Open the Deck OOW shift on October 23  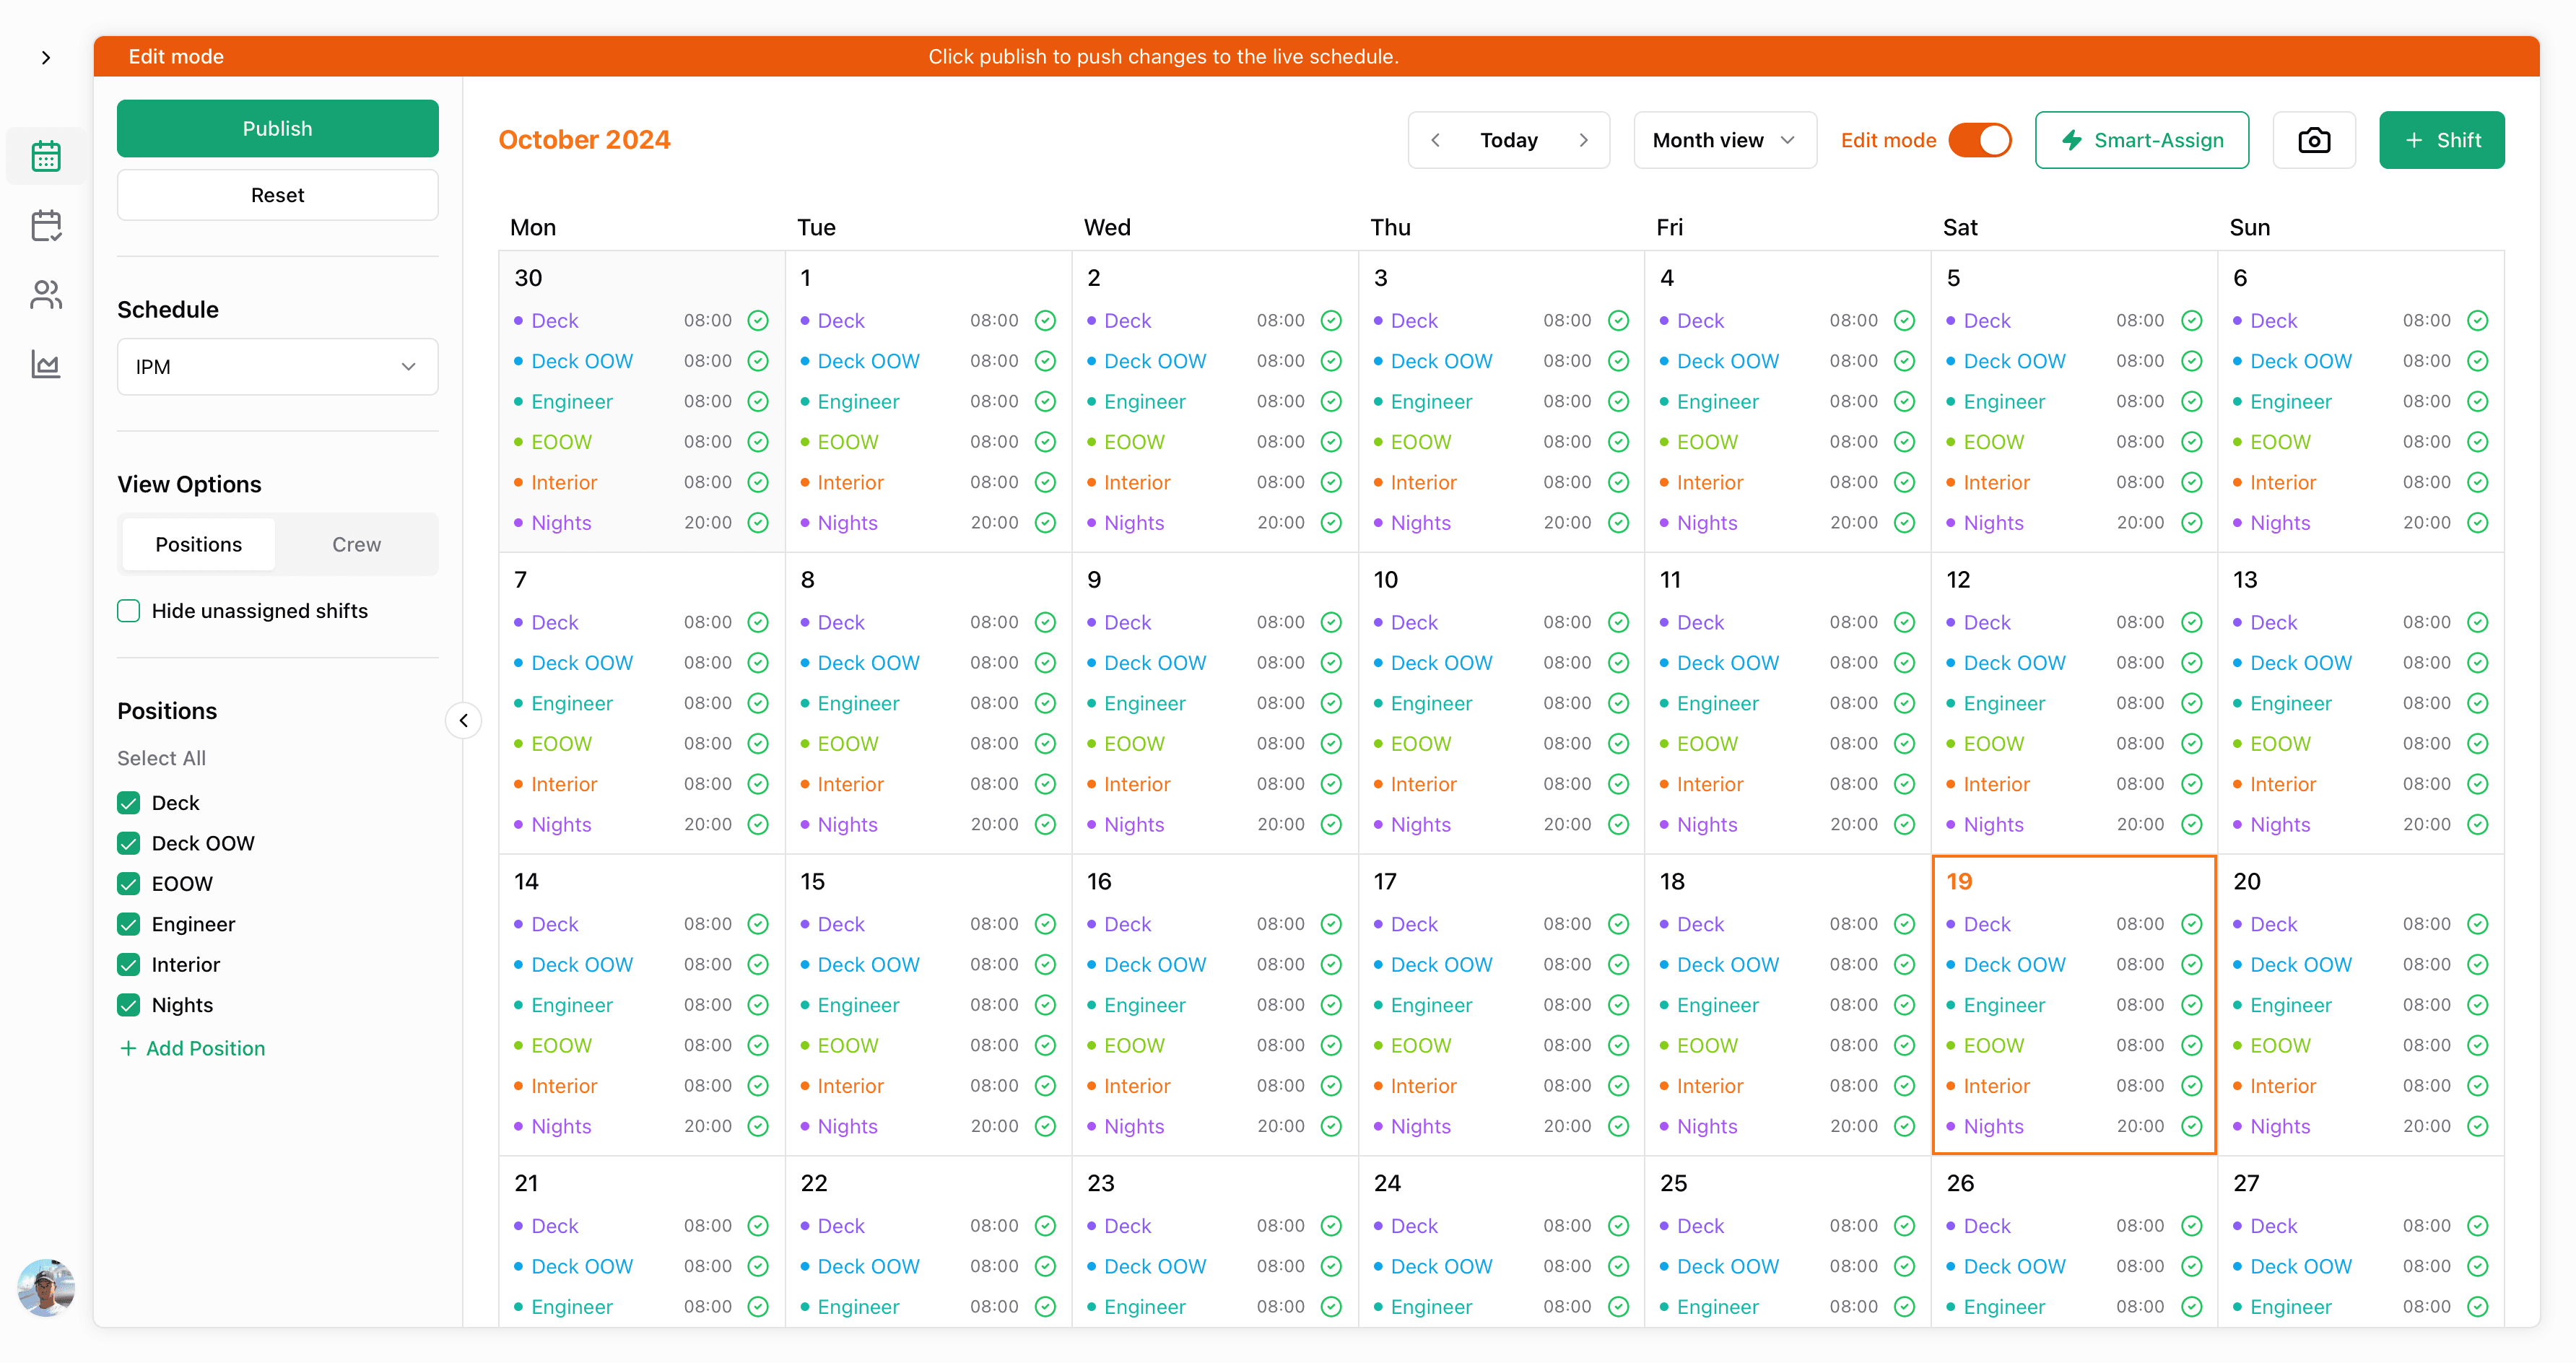(1214, 1266)
